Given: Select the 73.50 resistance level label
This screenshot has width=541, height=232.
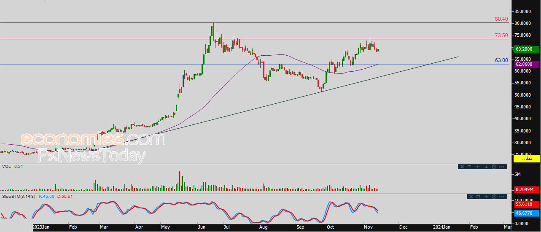Looking at the screenshot, I should (501, 35).
